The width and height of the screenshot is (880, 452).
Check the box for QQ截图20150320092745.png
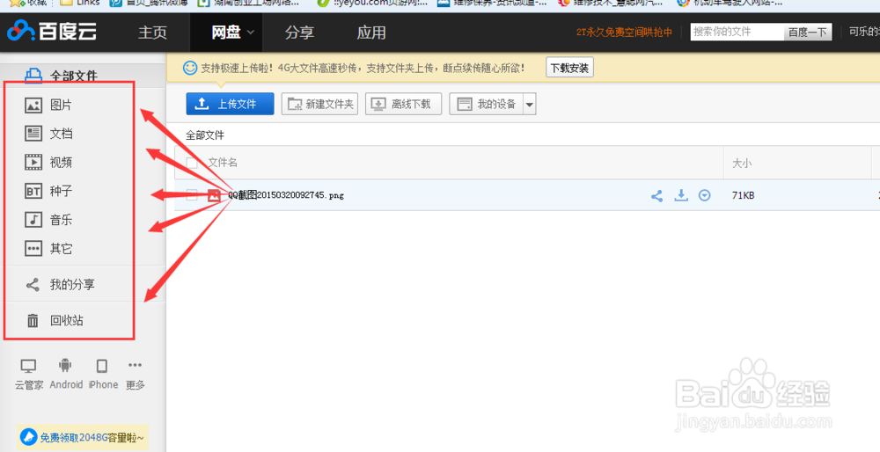click(192, 195)
